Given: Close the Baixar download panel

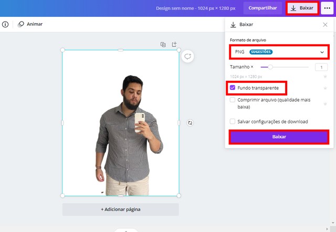Looking at the screenshot, I should coord(325,25).
